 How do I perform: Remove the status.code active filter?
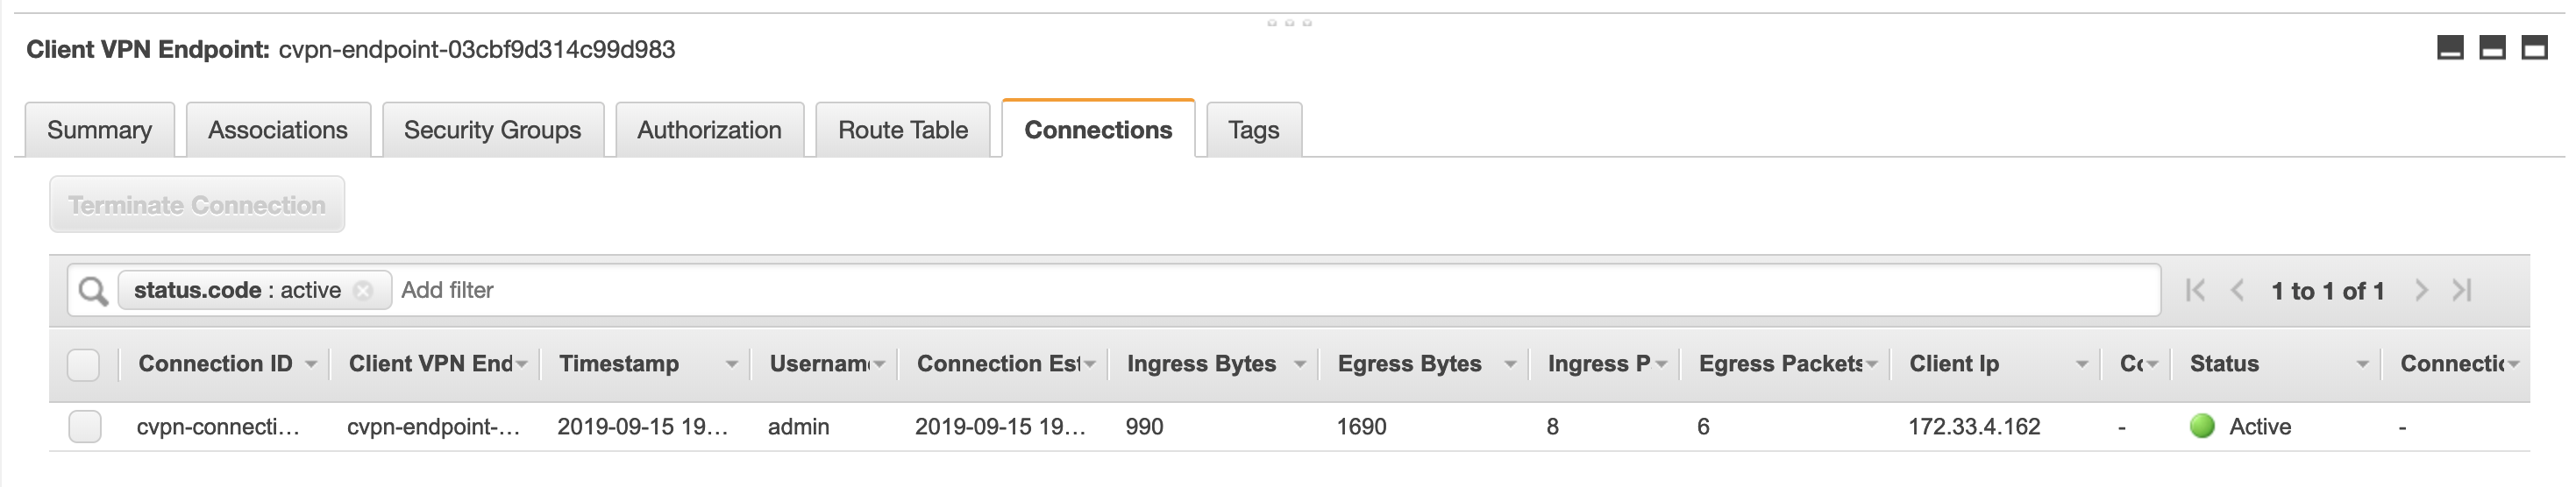363,290
